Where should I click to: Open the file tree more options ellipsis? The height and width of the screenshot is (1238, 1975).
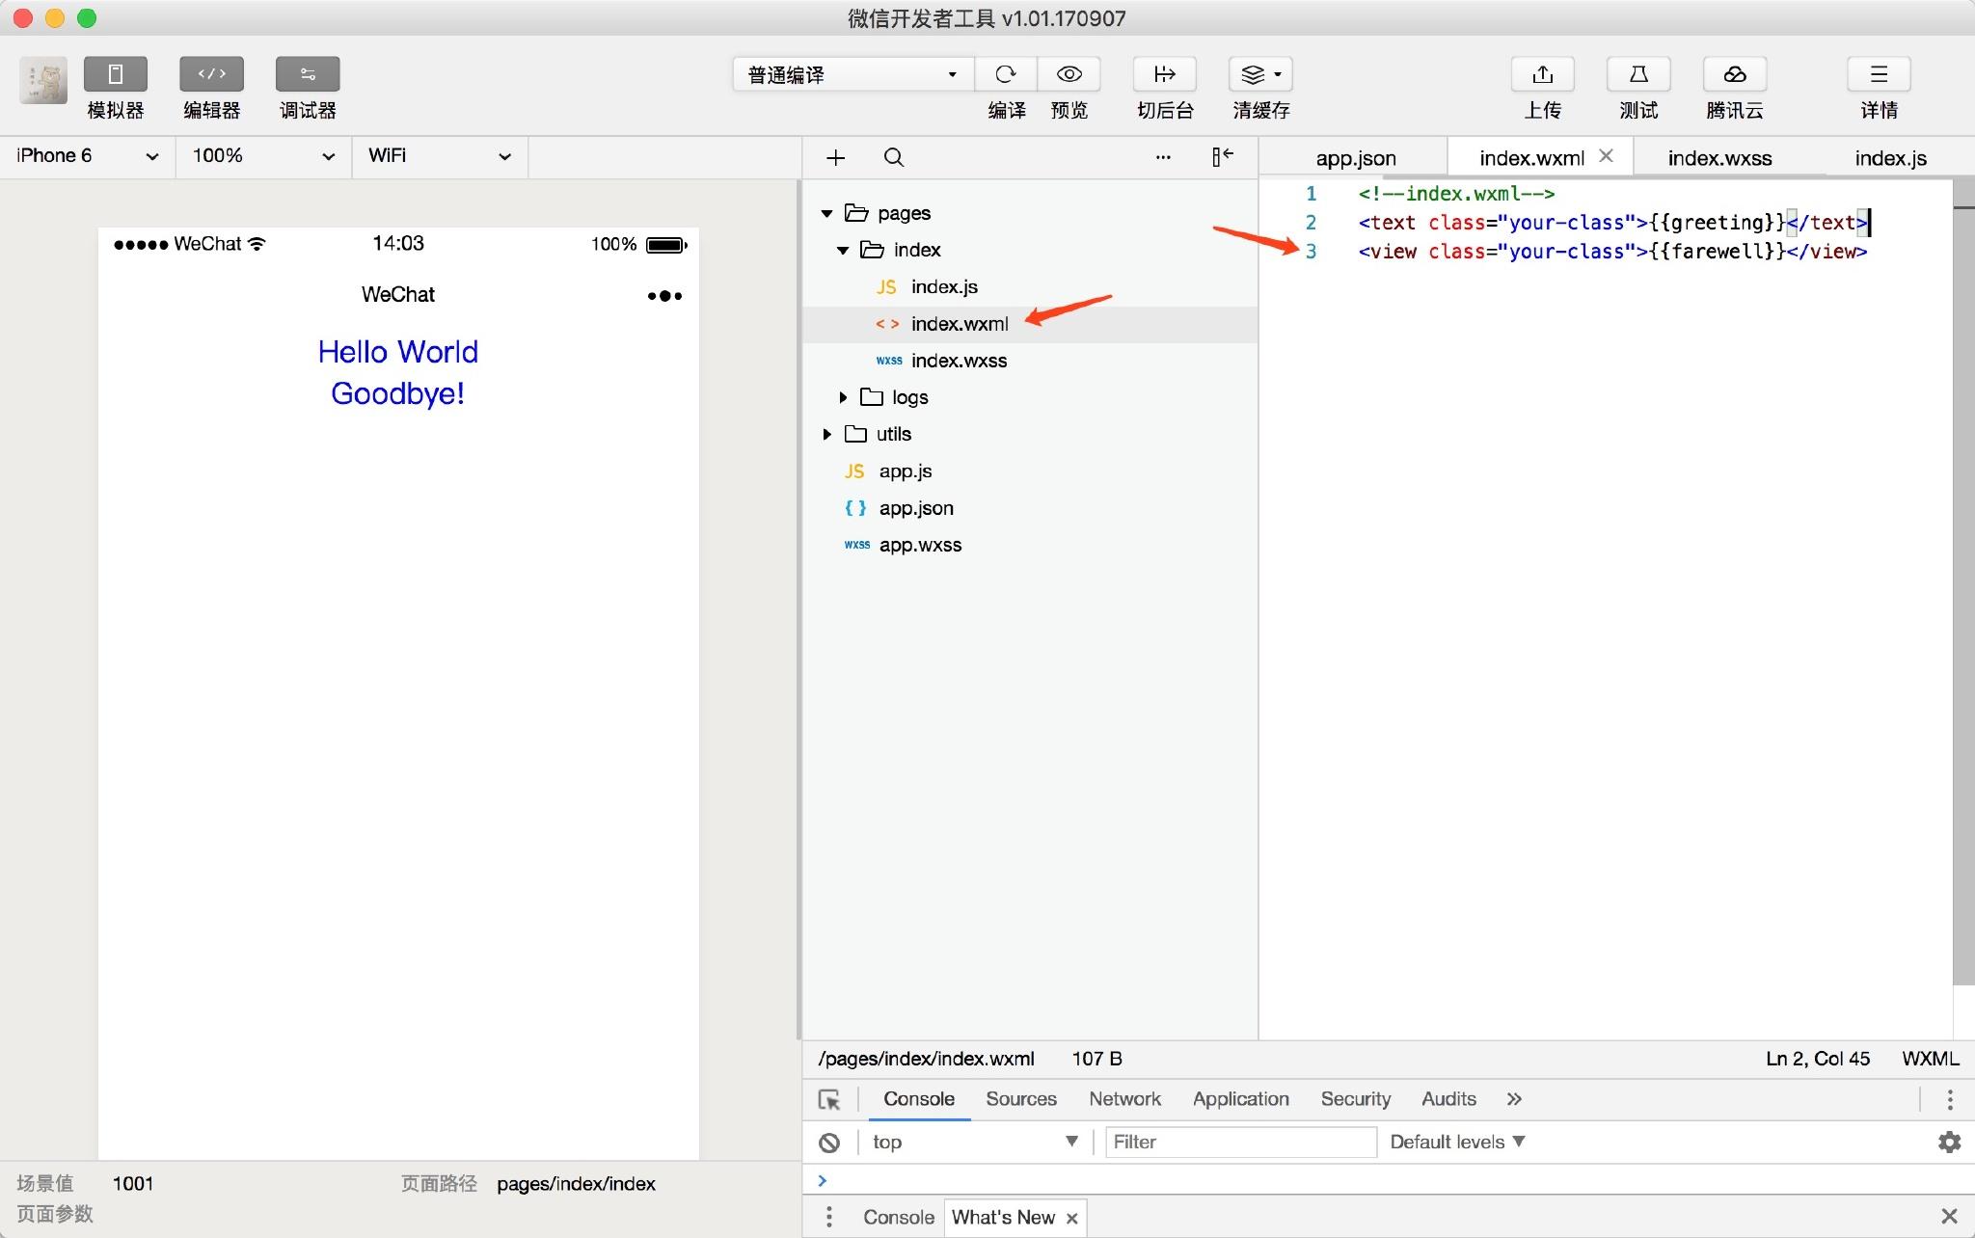[x=1163, y=157]
